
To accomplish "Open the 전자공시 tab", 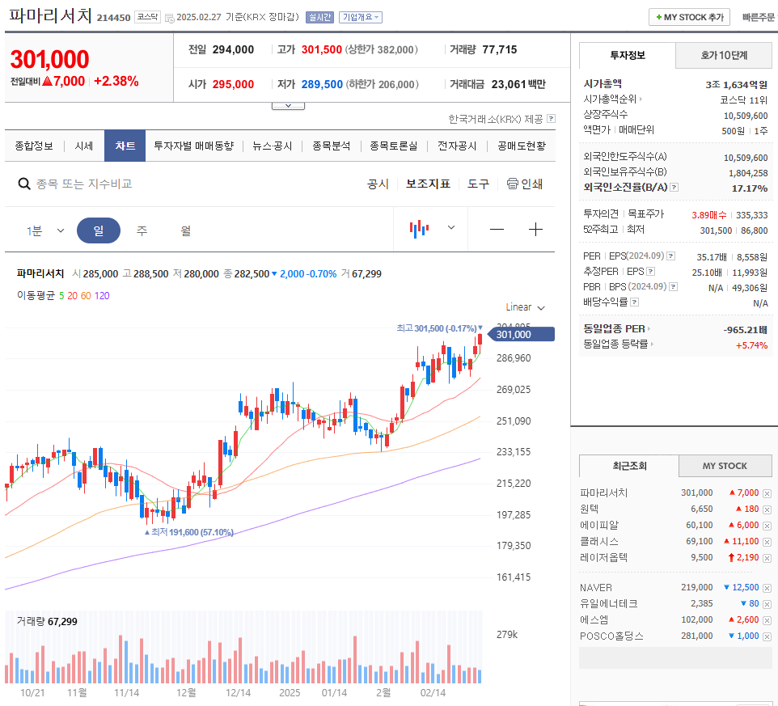I will (x=457, y=146).
